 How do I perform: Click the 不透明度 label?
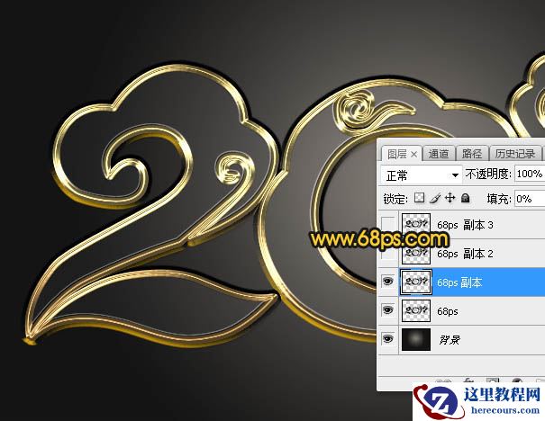point(488,174)
